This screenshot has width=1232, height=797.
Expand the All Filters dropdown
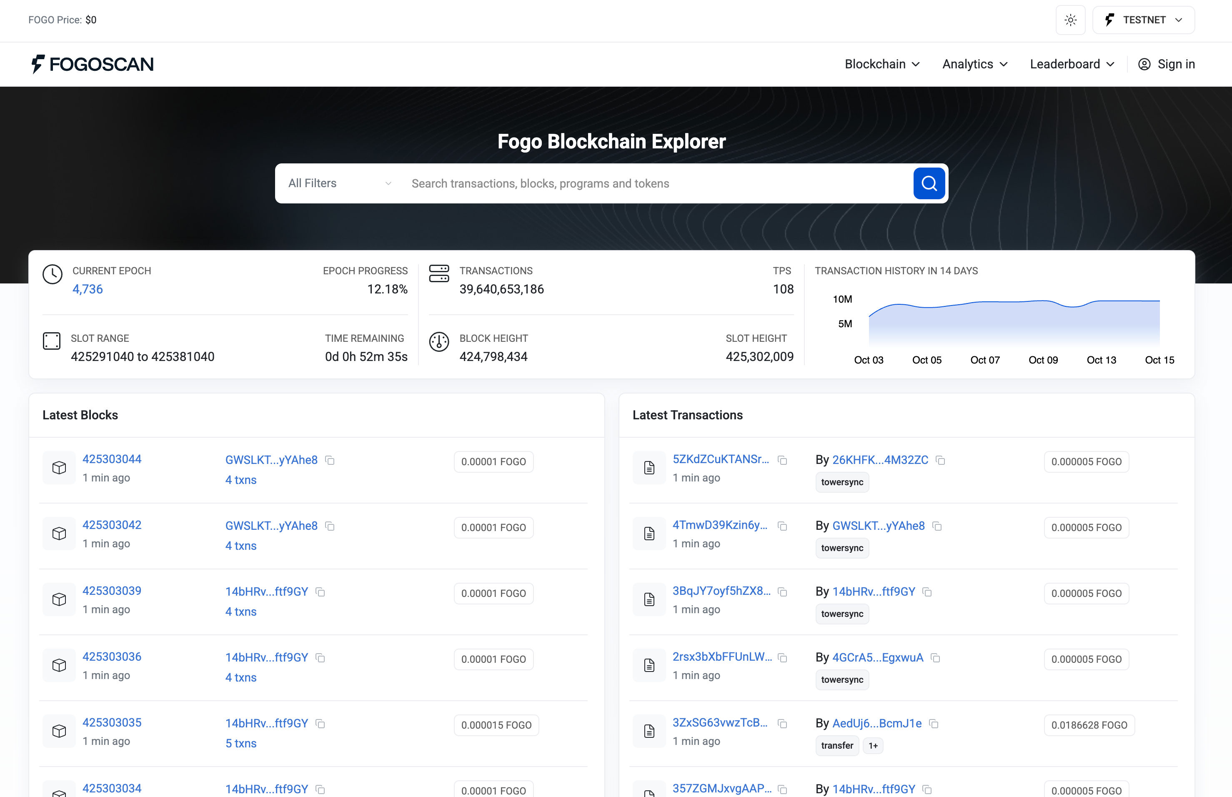[339, 183]
